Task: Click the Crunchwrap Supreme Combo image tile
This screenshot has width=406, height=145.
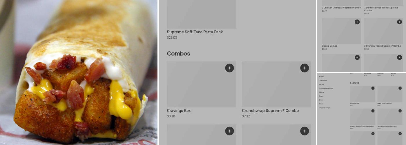Action: (277, 84)
